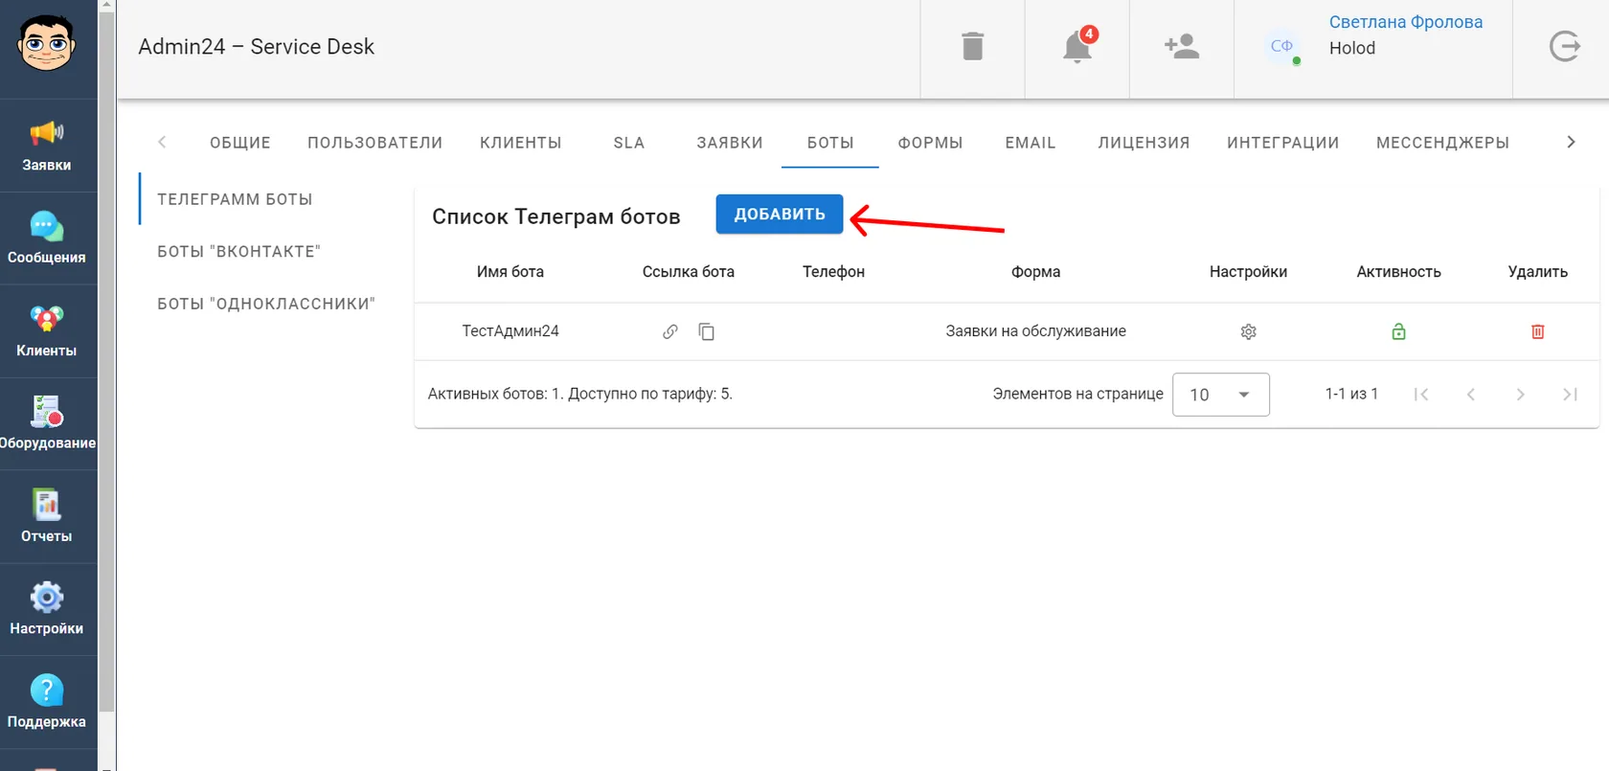Open Оборудование sidebar section
Image resolution: width=1609 pixels, height=771 pixels.
click(x=47, y=424)
